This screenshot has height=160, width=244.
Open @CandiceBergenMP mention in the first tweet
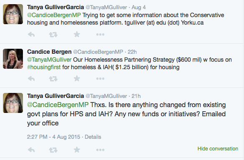[x=54, y=15]
